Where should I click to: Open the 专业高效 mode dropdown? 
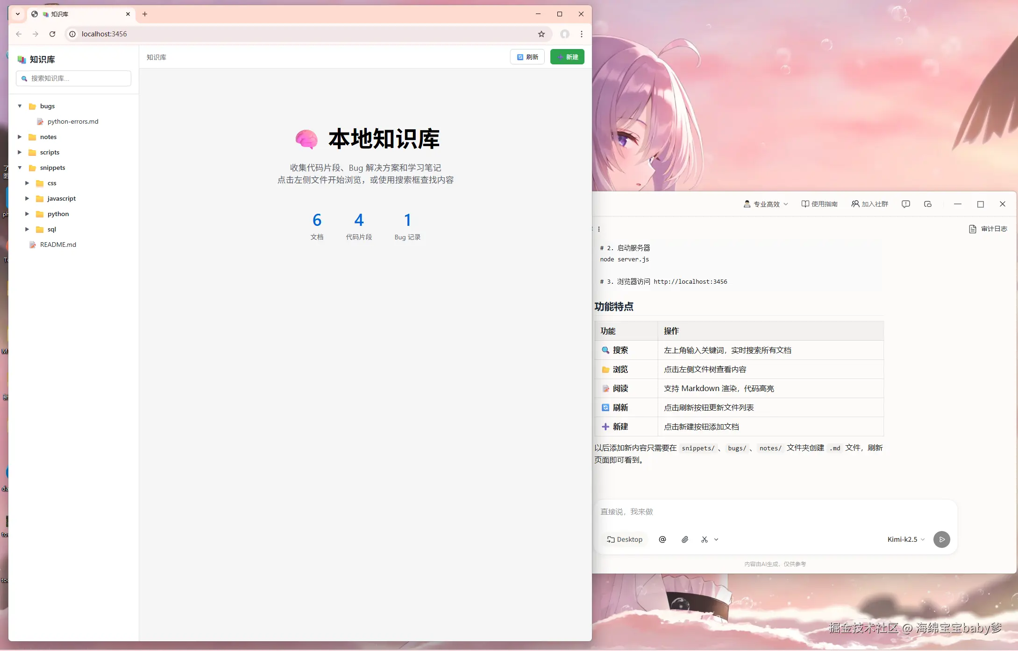[x=766, y=204]
